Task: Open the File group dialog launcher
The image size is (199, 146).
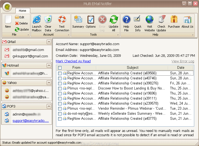Action: pyautogui.click(x=28, y=35)
